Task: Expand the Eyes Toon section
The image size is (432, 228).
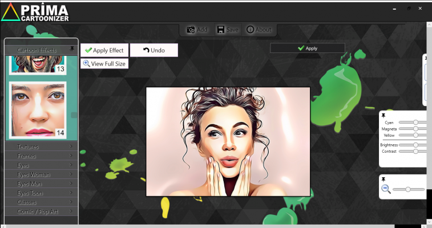Action: pos(41,193)
